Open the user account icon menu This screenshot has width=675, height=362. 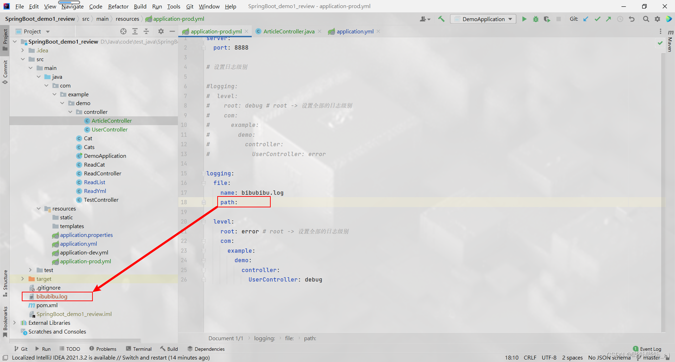(425, 19)
